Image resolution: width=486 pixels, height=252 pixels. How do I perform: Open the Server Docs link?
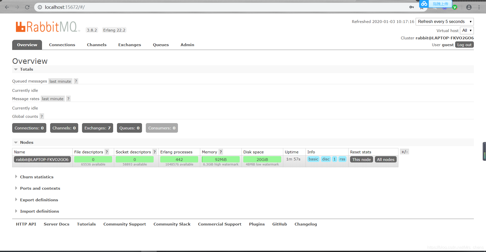(x=56, y=224)
